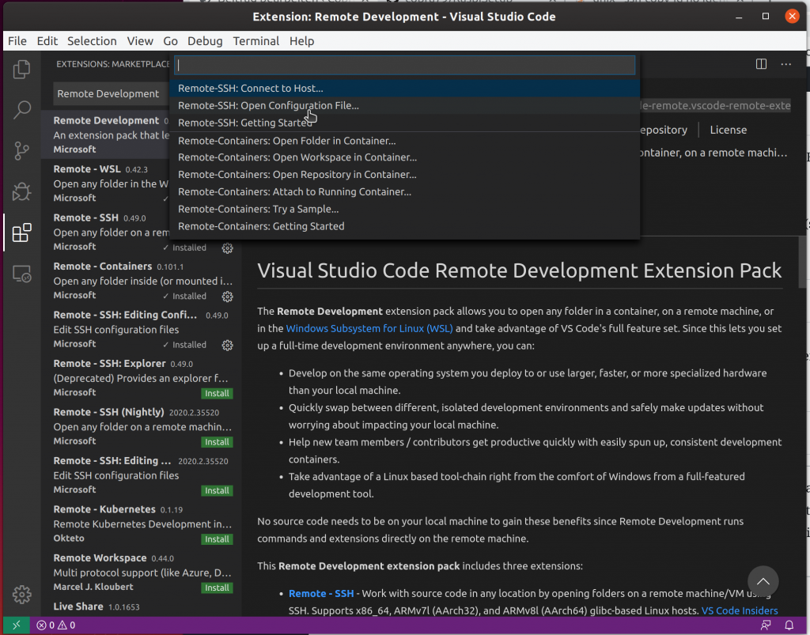
Task: Select Remote-SSH: Getting Started command
Action: pos(404,123)
